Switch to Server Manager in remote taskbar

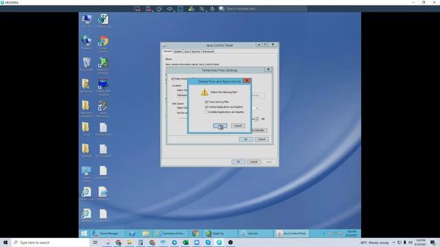[106, 233]
